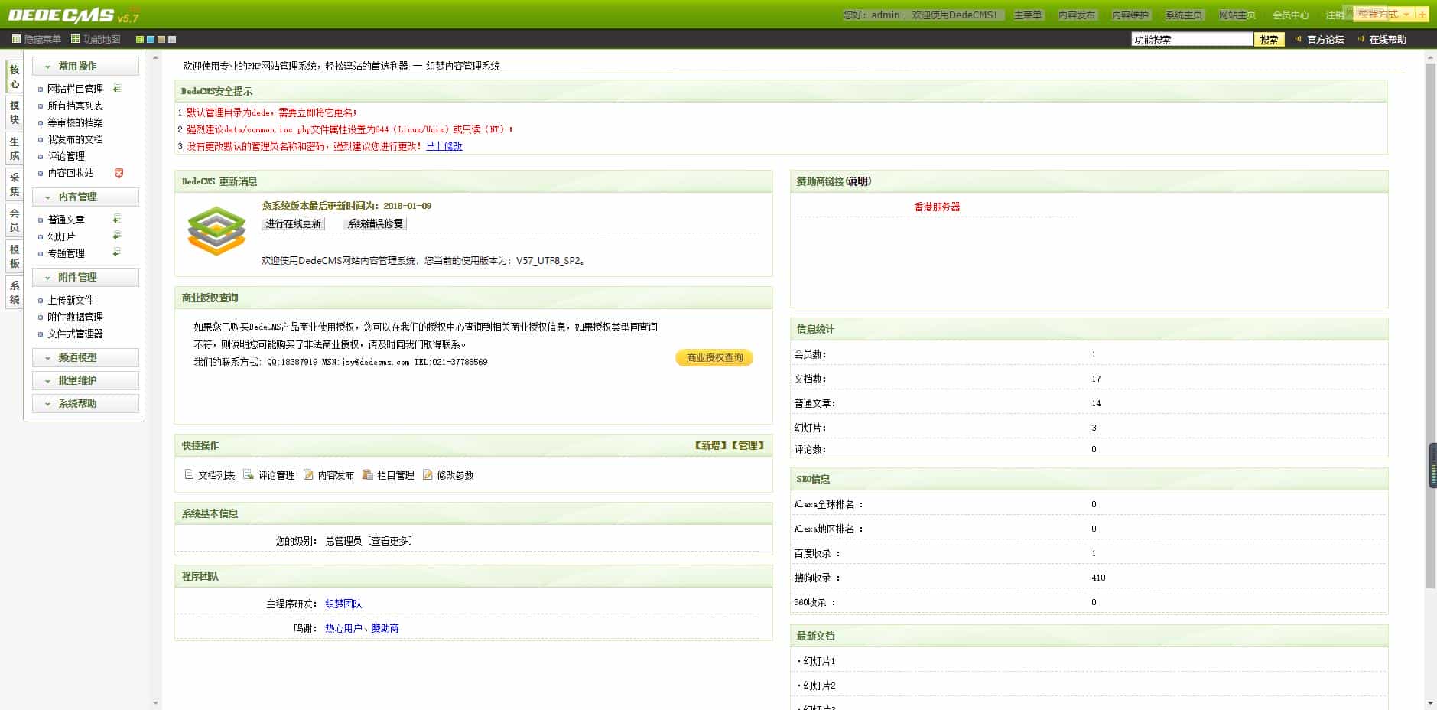Switch to the 模板 side tab
Image resolution: width=1437 pixels, height=710 pixels.
(x=15, y=256)
